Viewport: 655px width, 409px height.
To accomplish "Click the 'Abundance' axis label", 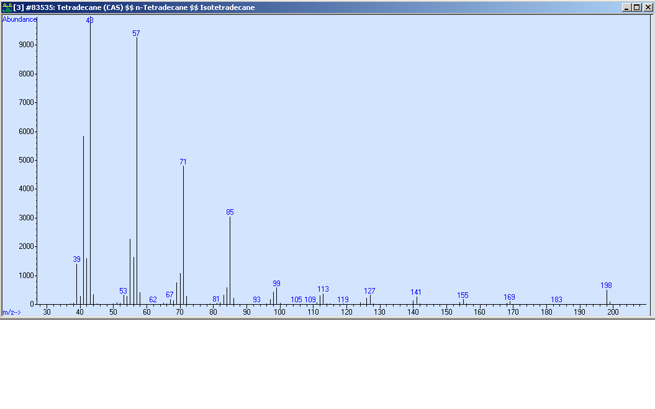I will point(19,19).
